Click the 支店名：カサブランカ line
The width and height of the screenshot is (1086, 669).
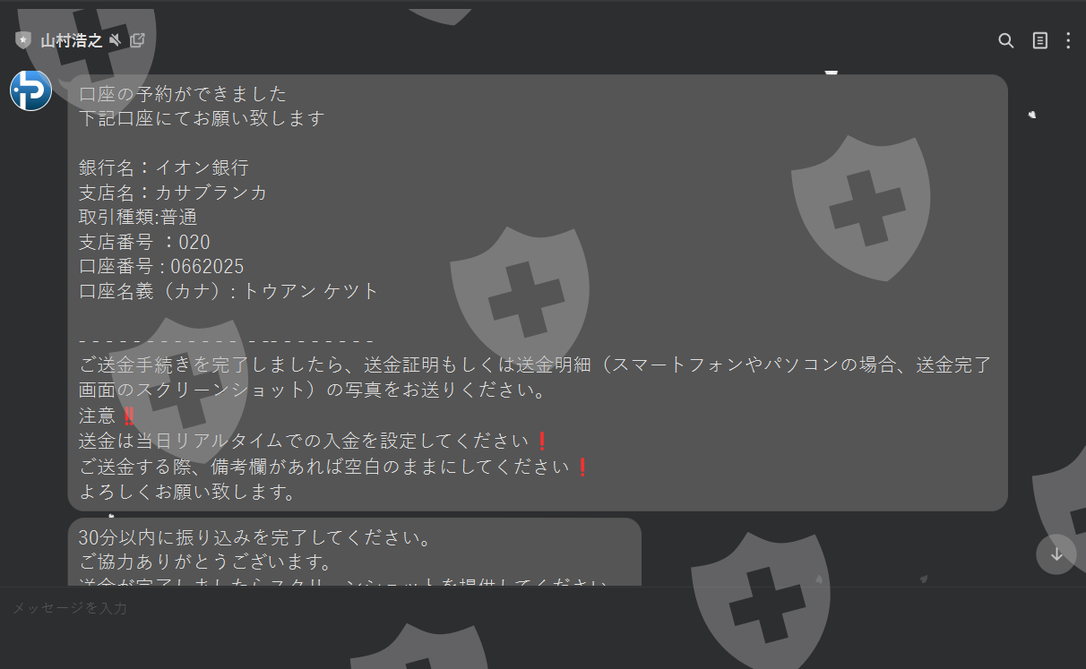pyautogui.click(x=173, y=193)
